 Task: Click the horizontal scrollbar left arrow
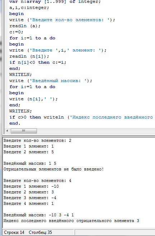(x=7, y=131)
